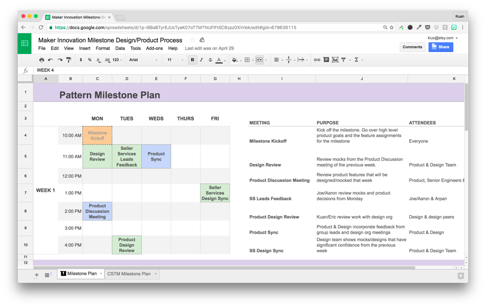The height and width of the screenshot is (308, 486).
Task: Open the Milestone Plan tab dropdown arrow
Action: 101,273
